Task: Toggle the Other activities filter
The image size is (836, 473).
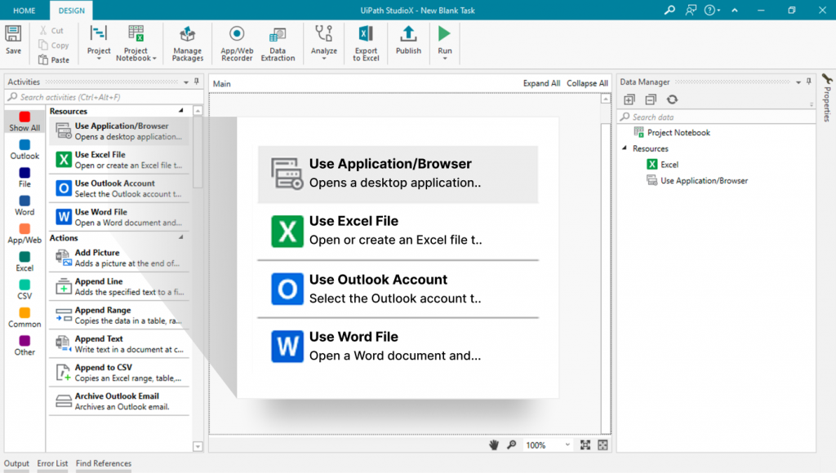Action: [24, 347]
